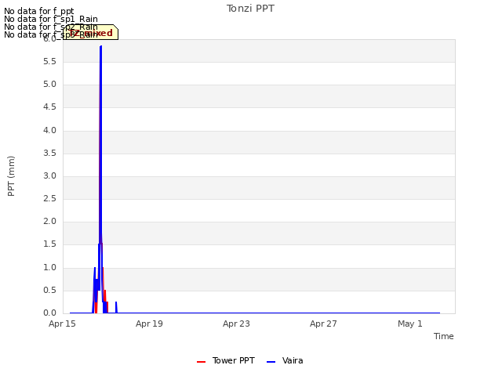
Task: Click the PPT (mm) y-axis label
Action: (11, 176)
